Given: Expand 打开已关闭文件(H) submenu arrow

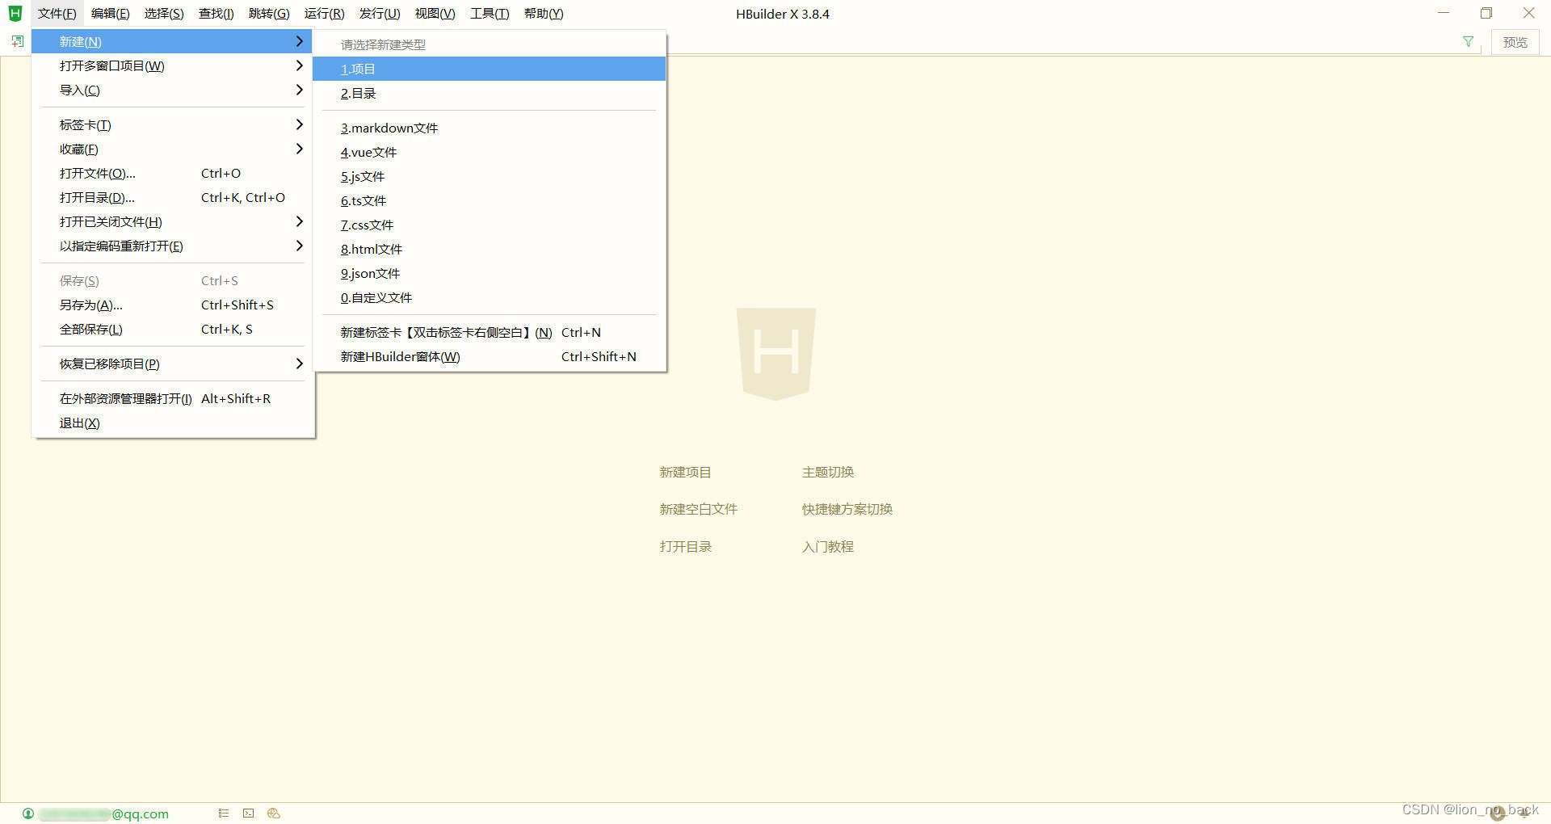Looking at the screenshot, I should [x=299, y=221].
